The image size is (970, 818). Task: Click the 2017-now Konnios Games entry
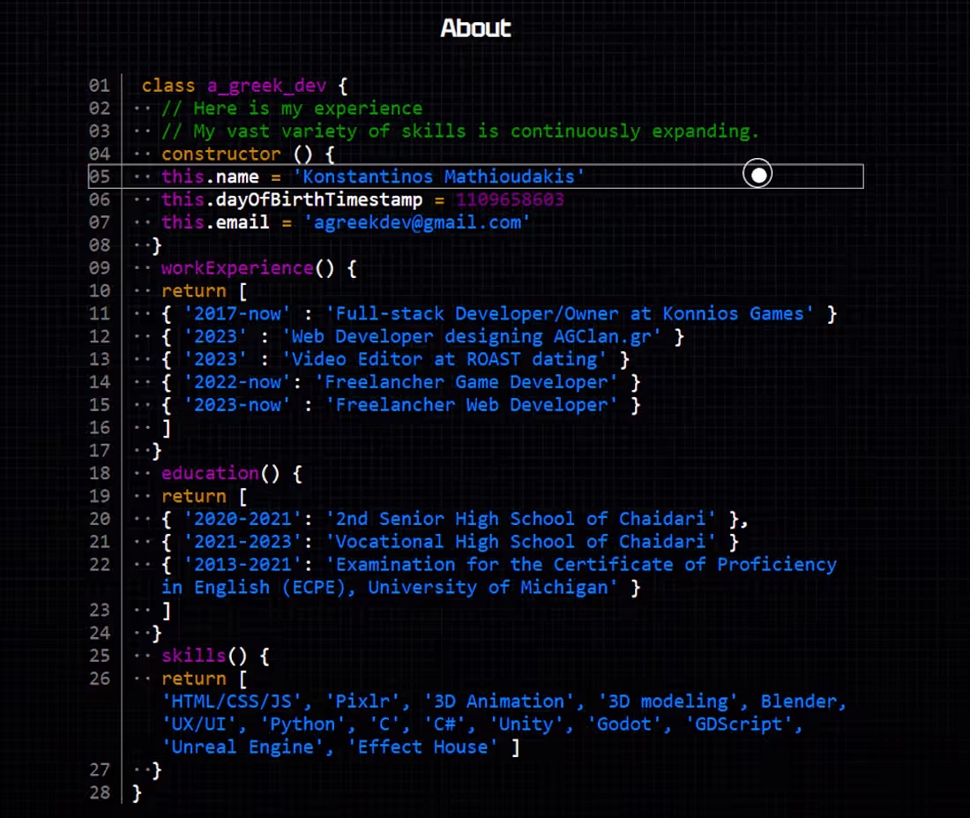(494, 313)
